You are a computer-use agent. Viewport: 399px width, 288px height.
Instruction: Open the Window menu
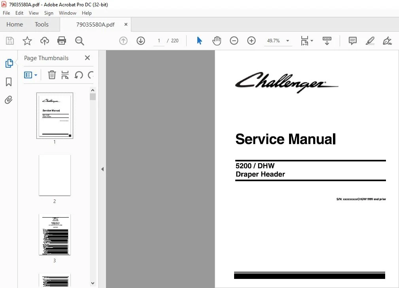point(68,13)
